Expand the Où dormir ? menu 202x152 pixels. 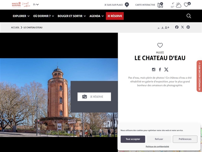44,16
